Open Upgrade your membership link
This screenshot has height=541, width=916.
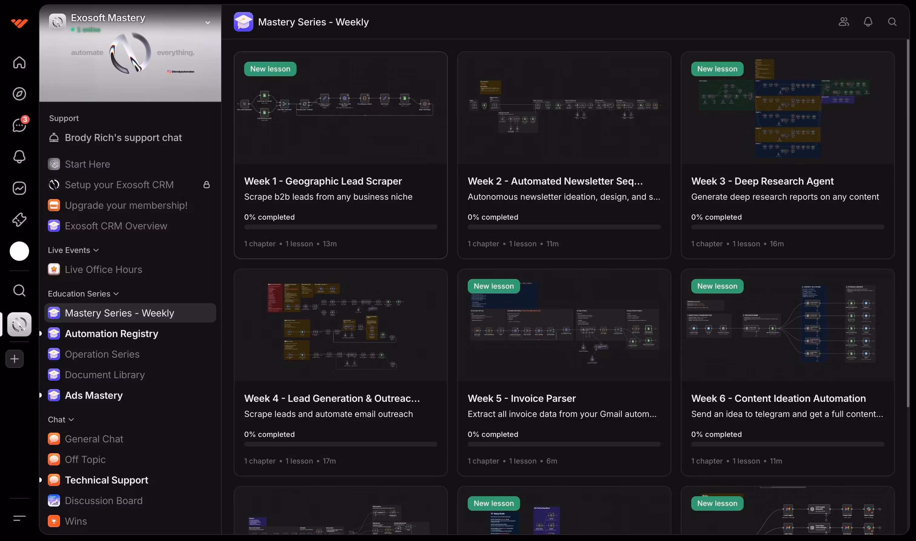[126, 205]
